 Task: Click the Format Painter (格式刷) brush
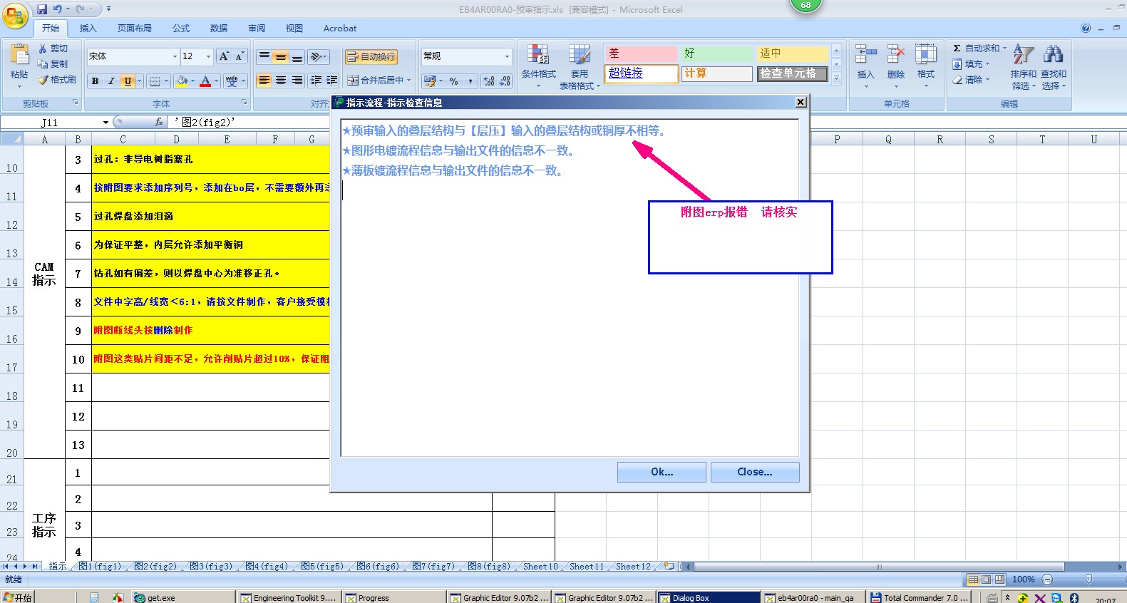pyautogui.click(x=43, y=80)
